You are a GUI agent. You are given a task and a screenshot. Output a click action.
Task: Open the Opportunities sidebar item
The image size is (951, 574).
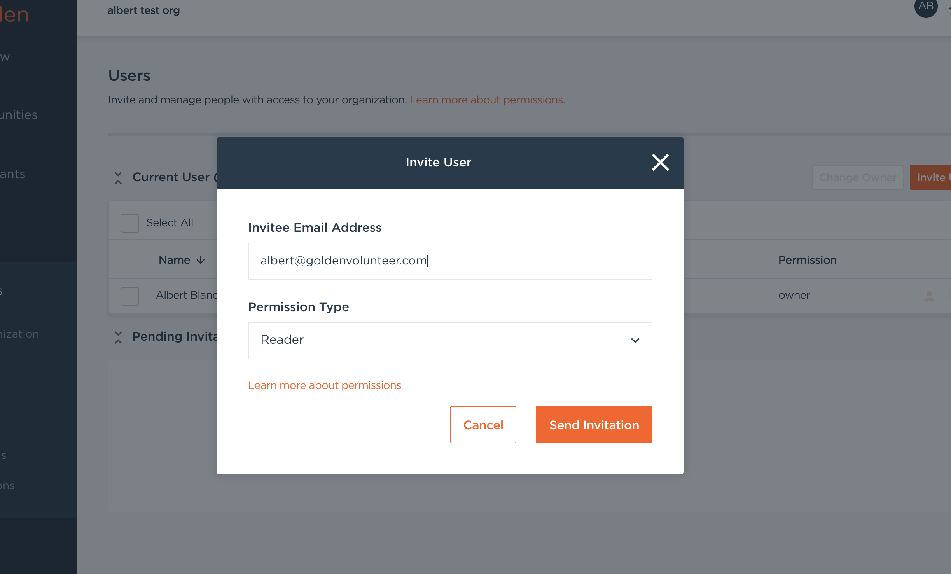click(x=19, y=115)
